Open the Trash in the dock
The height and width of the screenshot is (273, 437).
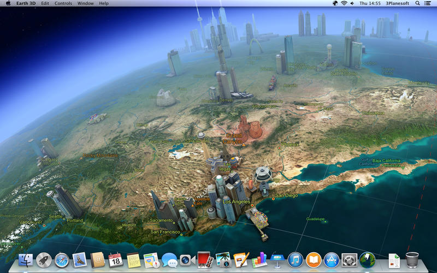click(x=412, y=260)
